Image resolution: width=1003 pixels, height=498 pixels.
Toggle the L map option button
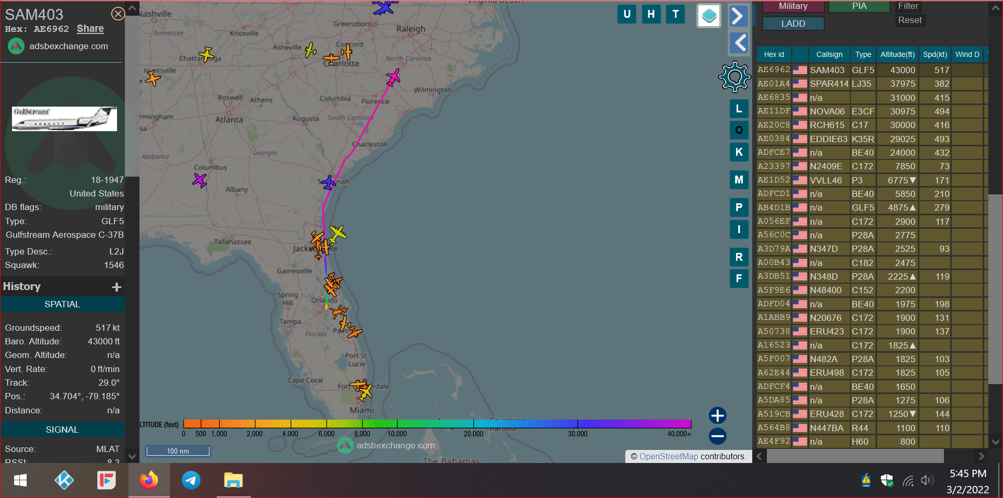click(739, 109)
